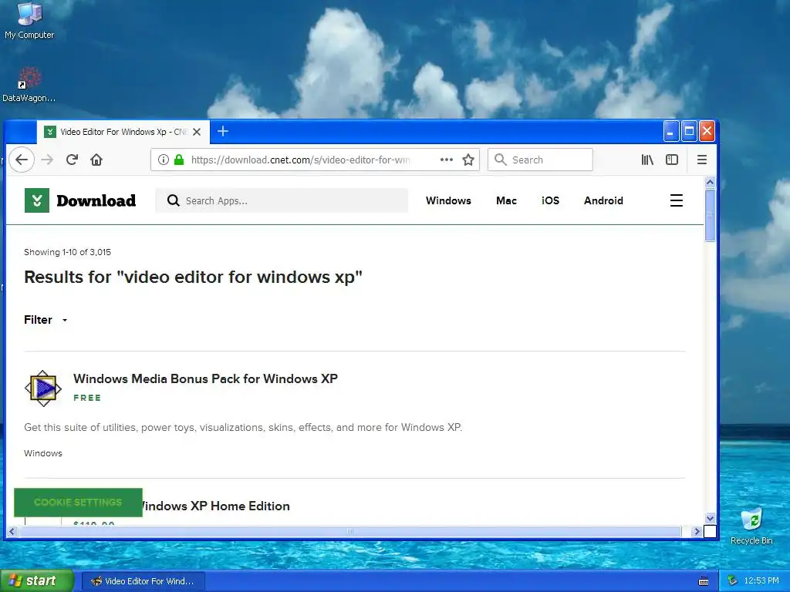Click the horizontal scrollbar thumb

[x=350, y=531]
